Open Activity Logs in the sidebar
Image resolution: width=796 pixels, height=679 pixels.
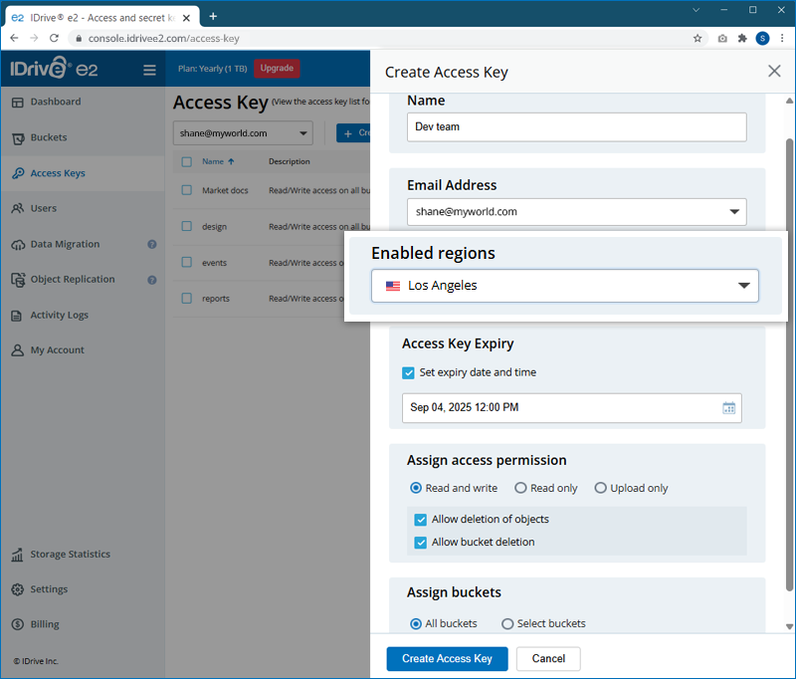pyautogui.click(x=59, y=316)
